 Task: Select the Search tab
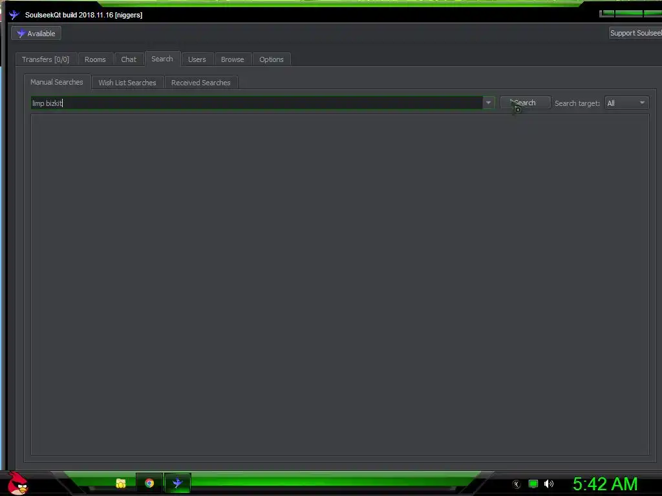pos(162,59)
